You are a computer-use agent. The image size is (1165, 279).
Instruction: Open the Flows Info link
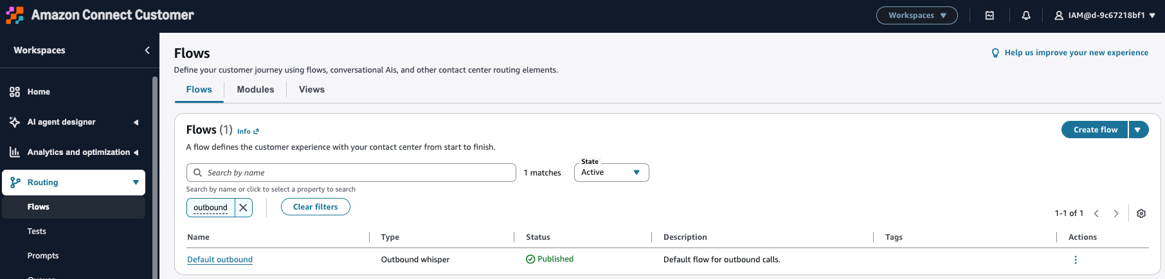point(248,131)
